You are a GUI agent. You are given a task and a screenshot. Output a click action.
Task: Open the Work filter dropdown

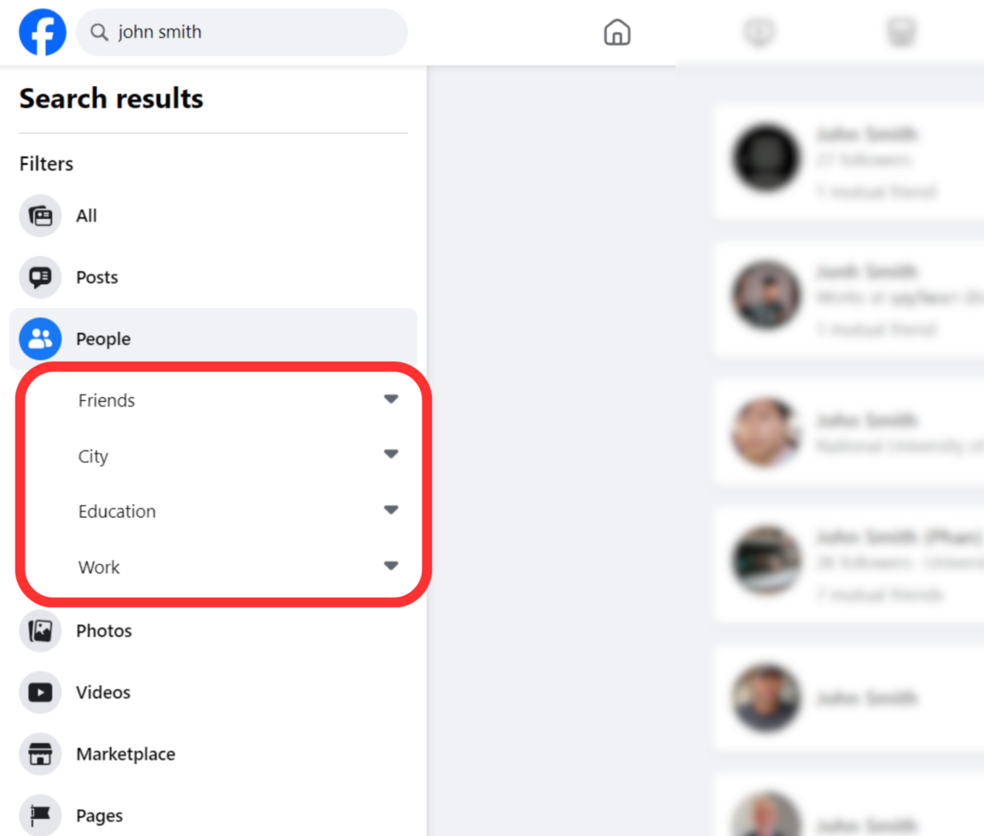click(390, 565)
